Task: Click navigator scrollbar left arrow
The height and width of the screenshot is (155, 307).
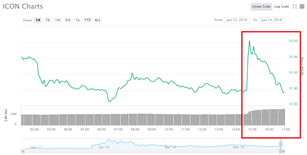Action: (23, 151)
